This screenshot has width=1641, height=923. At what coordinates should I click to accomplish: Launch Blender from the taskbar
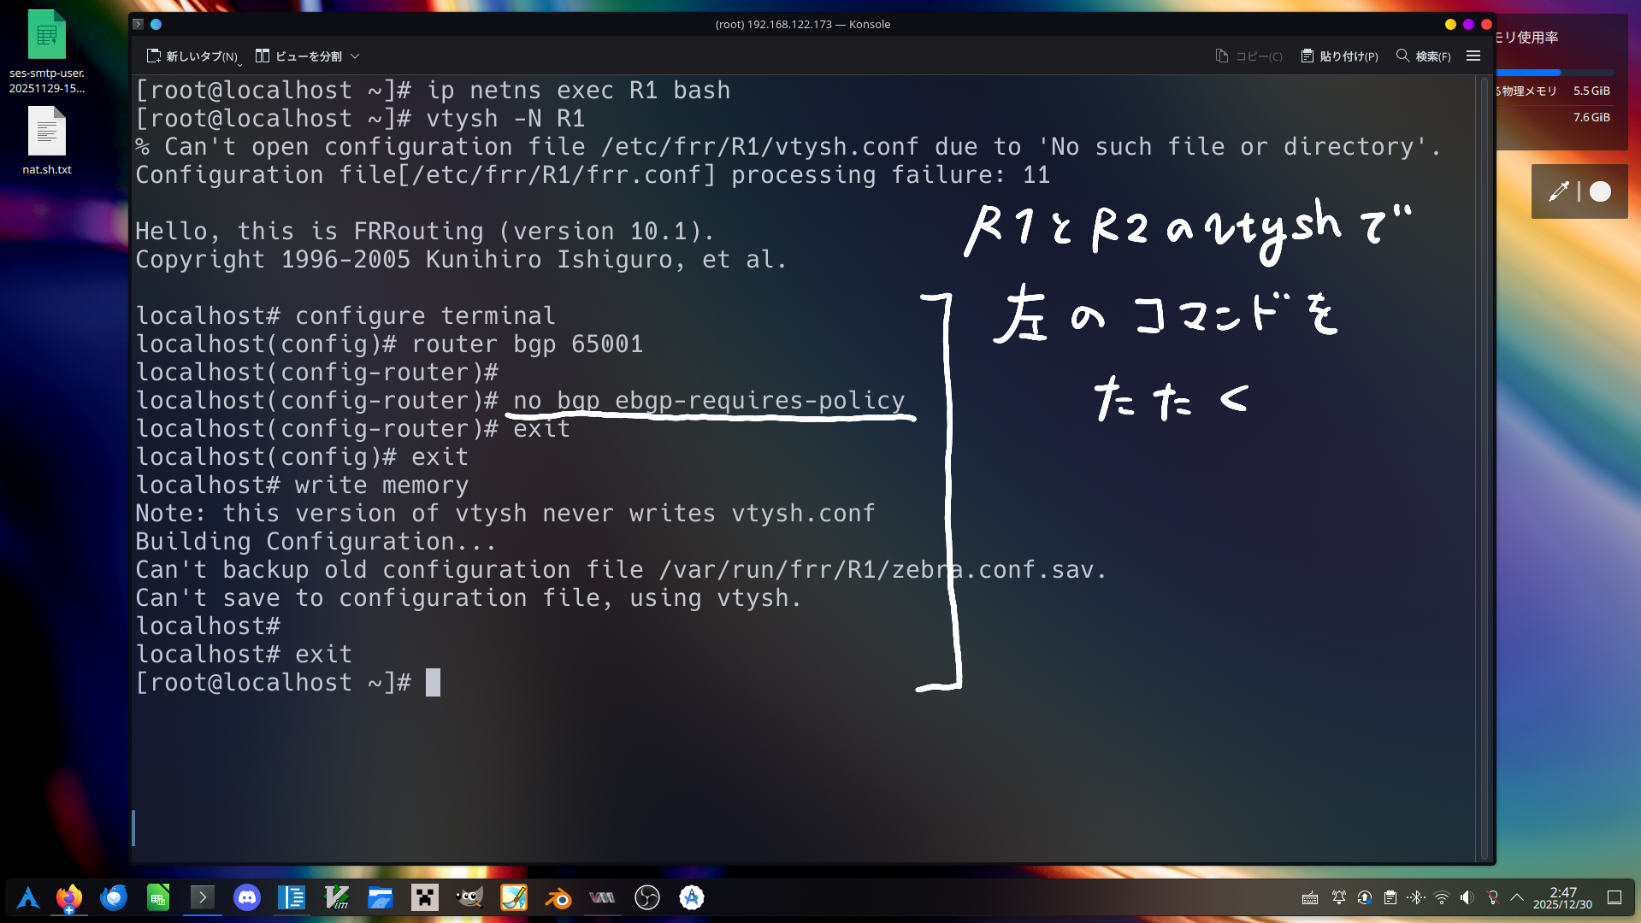point(558,897)
